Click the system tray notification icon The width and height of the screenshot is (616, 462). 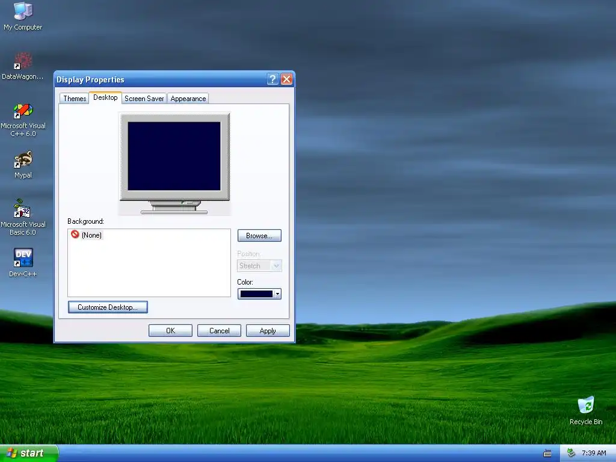pyautogui.click(x=571, y=453)
